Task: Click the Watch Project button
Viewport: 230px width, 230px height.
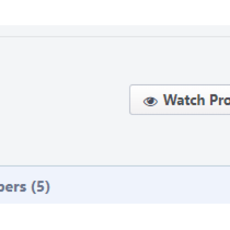Action: click(180, 99)
